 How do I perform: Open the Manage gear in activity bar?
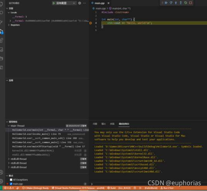click(x=1, y=181)
